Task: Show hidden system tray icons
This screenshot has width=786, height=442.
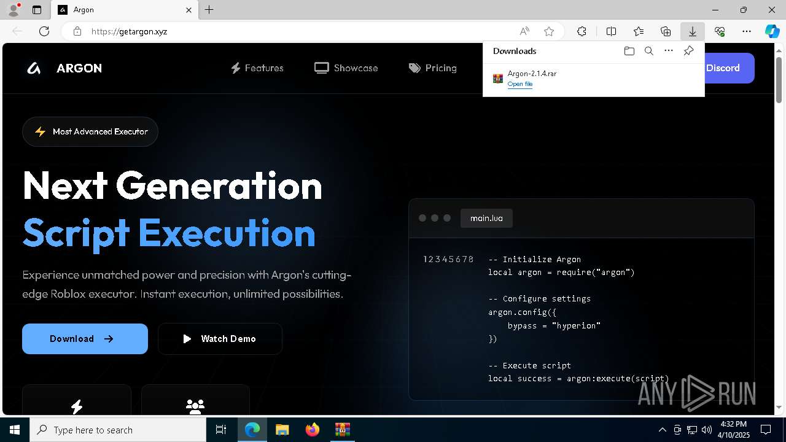Action: [663, 430]
